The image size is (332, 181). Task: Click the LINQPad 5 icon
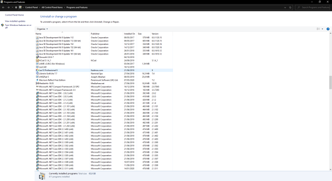[37, 77]
